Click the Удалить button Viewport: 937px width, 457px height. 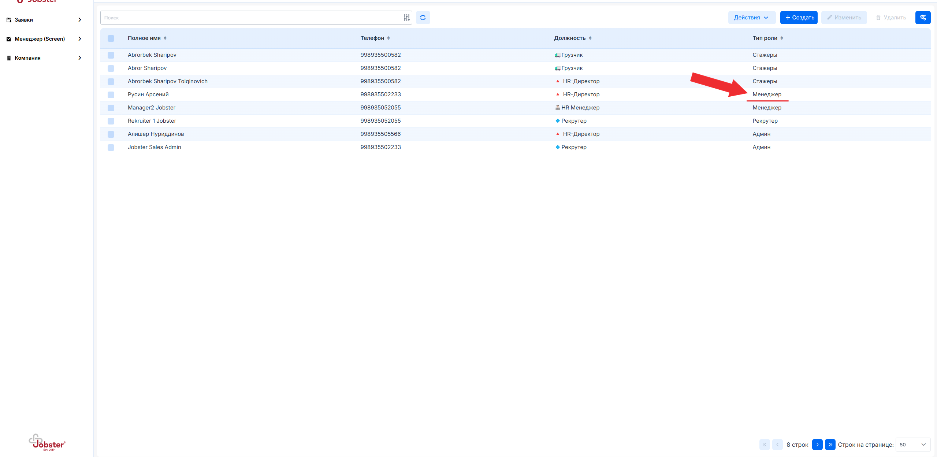[x=890, y=18]
